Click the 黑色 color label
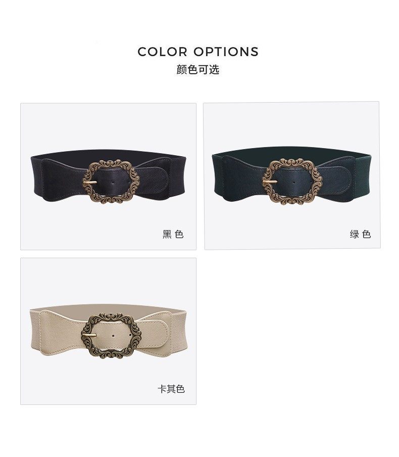The image size is (399, 457). pyautogui.click(x=173, y=234)
